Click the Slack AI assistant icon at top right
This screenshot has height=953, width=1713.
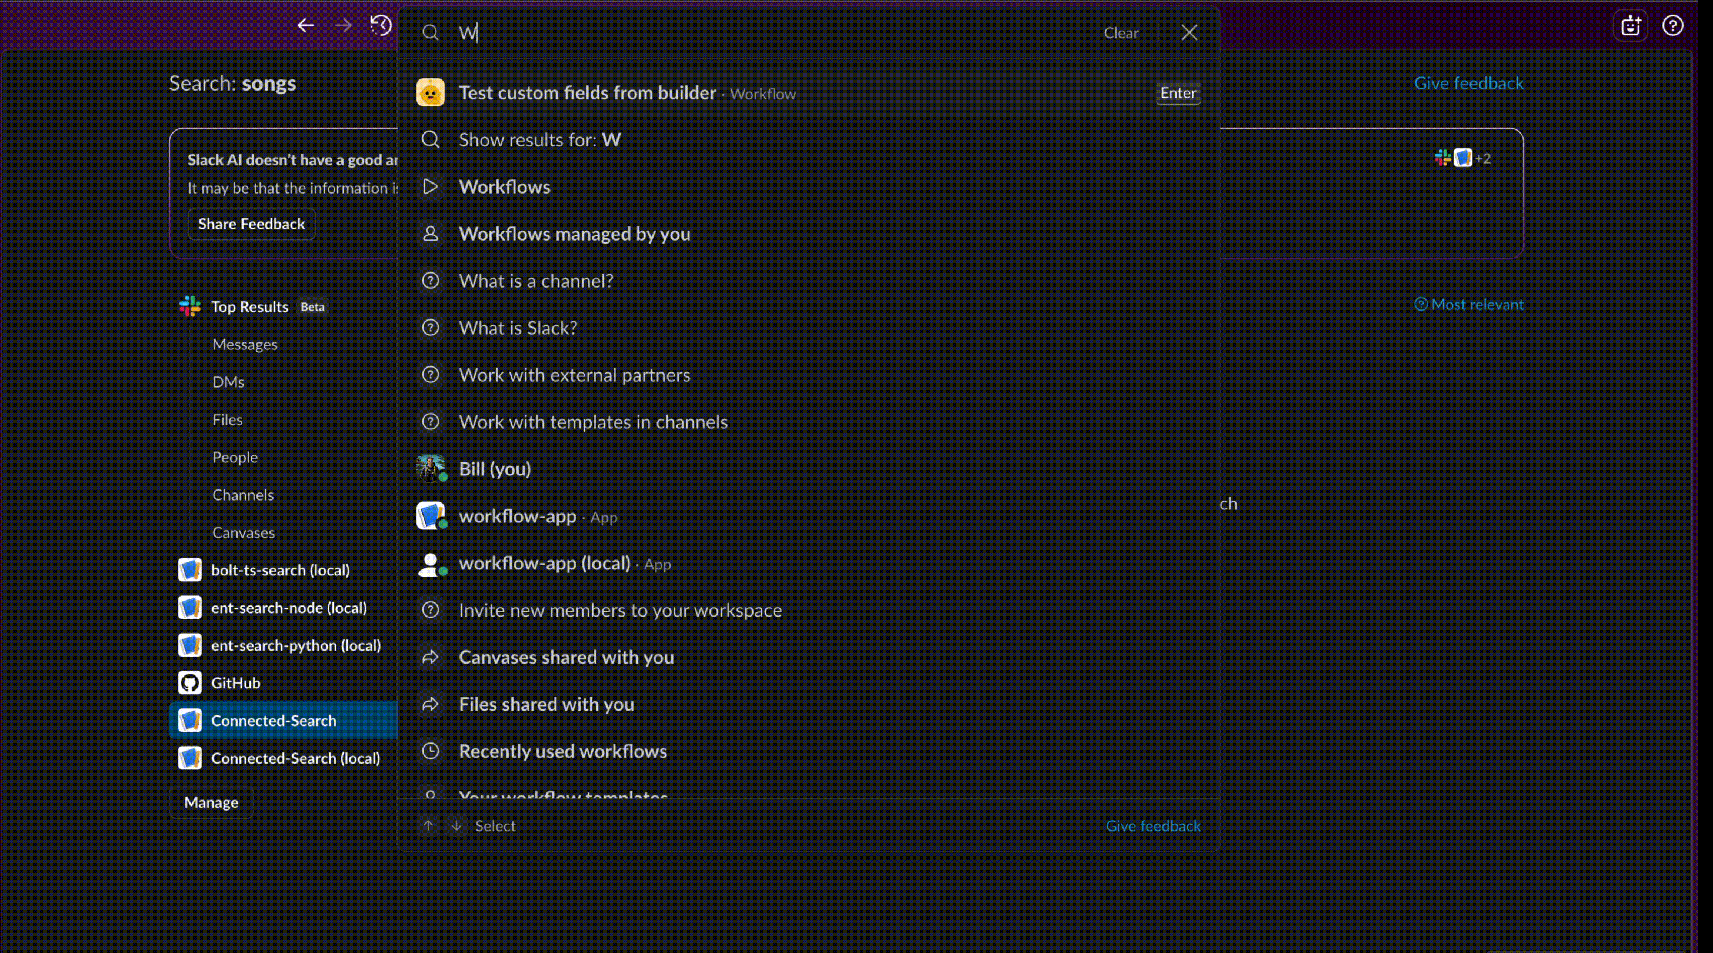pos(1631,26)
